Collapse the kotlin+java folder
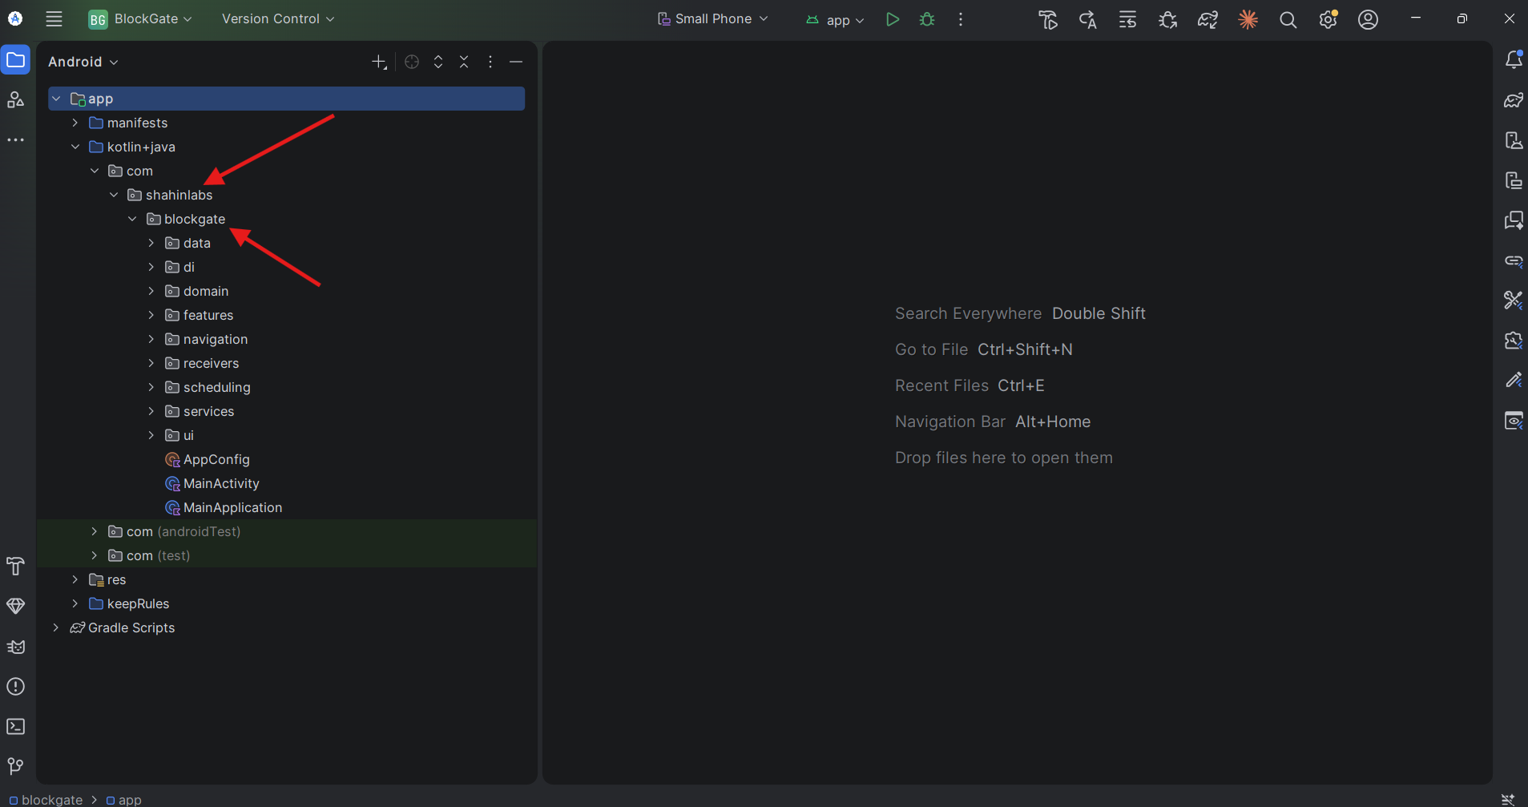 [x=75, y=147]
